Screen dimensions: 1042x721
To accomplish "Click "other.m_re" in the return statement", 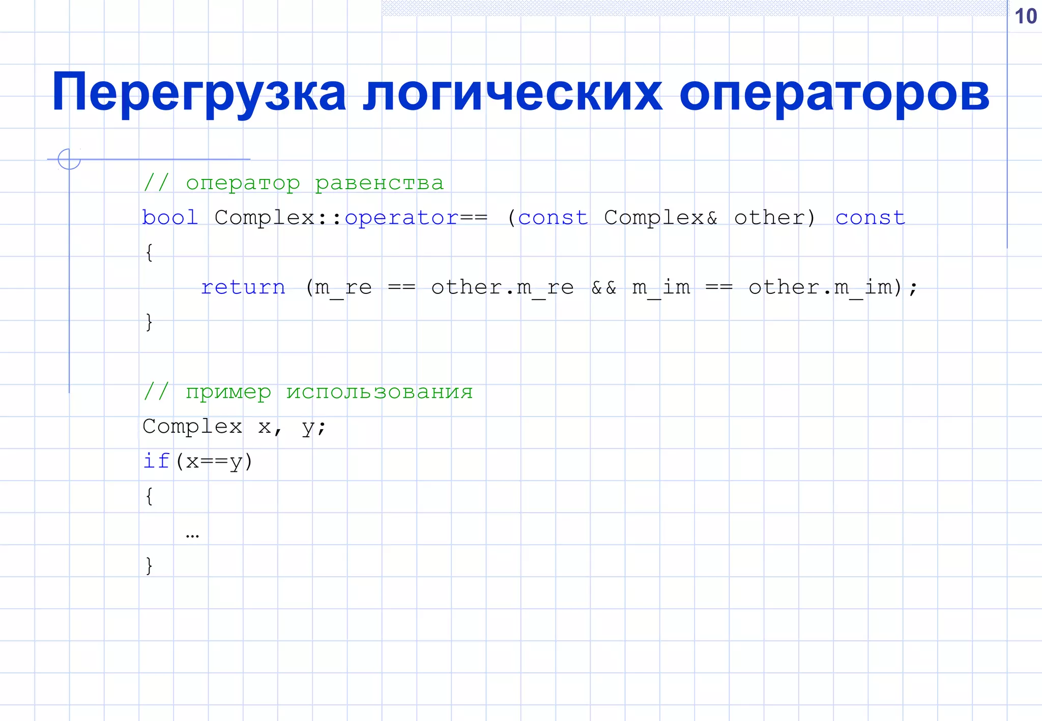I will pyautogui.click(x=503, y=288).
